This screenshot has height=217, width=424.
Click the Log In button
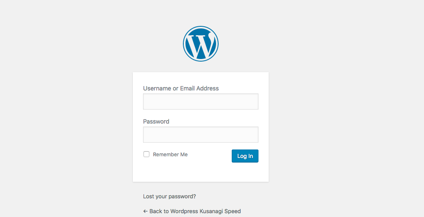[x=245, y=156]
